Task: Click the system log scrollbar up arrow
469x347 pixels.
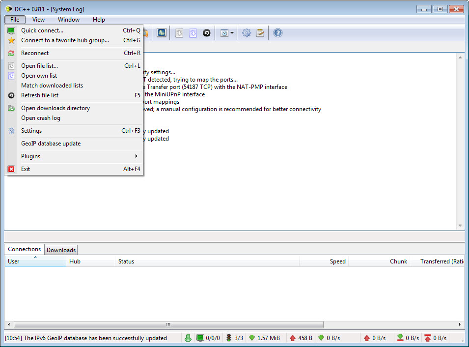Action: (x=460, y=58)
